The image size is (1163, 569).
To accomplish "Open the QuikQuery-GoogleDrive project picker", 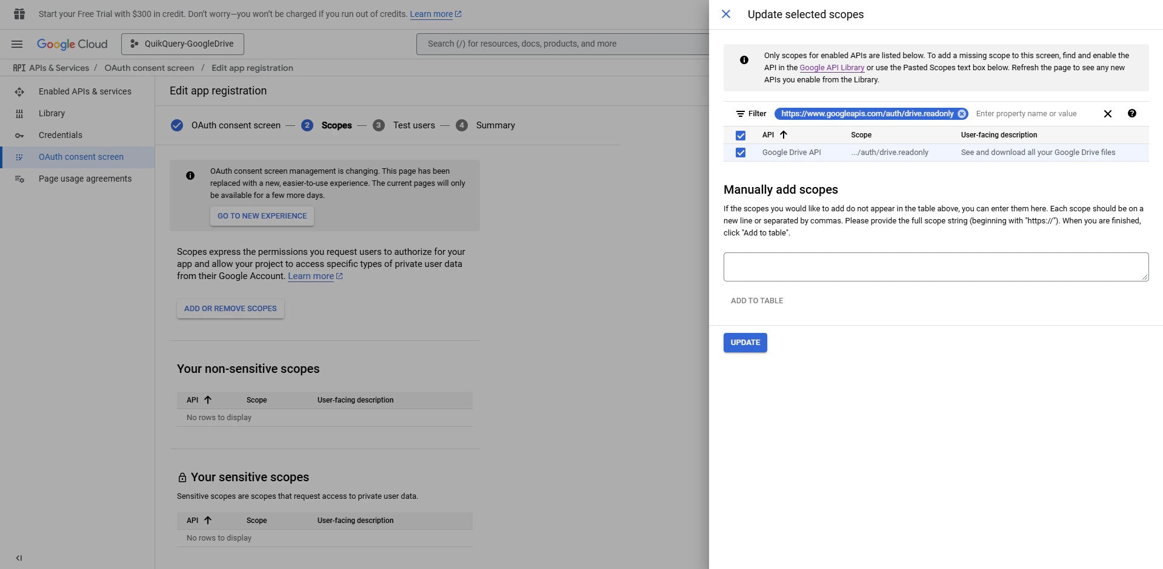I will click(x=182, y=43).
